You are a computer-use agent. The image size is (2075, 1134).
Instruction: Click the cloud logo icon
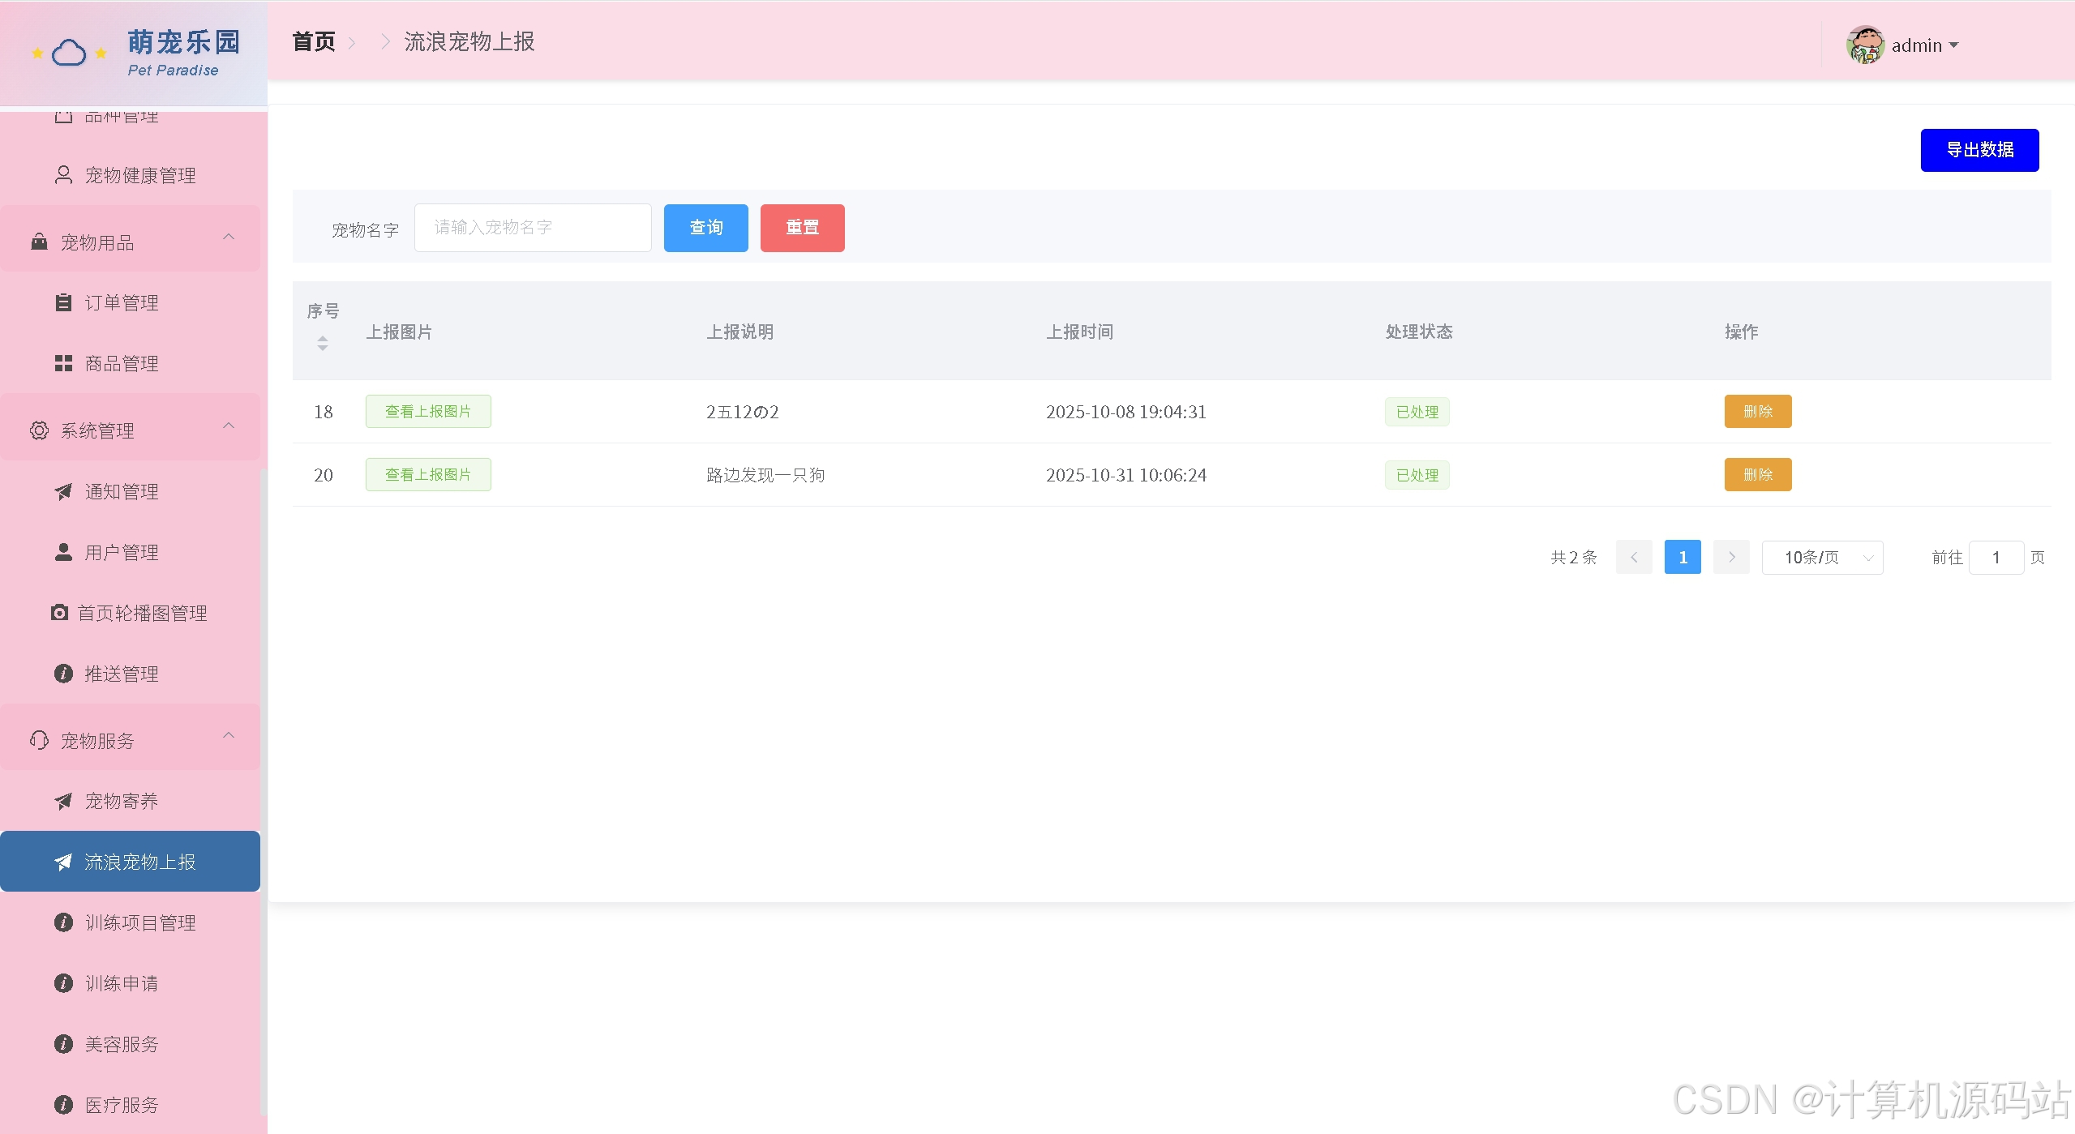(x=69, y=53)
